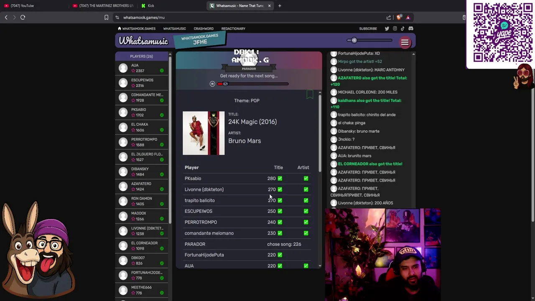Viewport: 535px width, 301px height.
Task: Click PKsabio's green Artist checkmark
Action: 306,179
